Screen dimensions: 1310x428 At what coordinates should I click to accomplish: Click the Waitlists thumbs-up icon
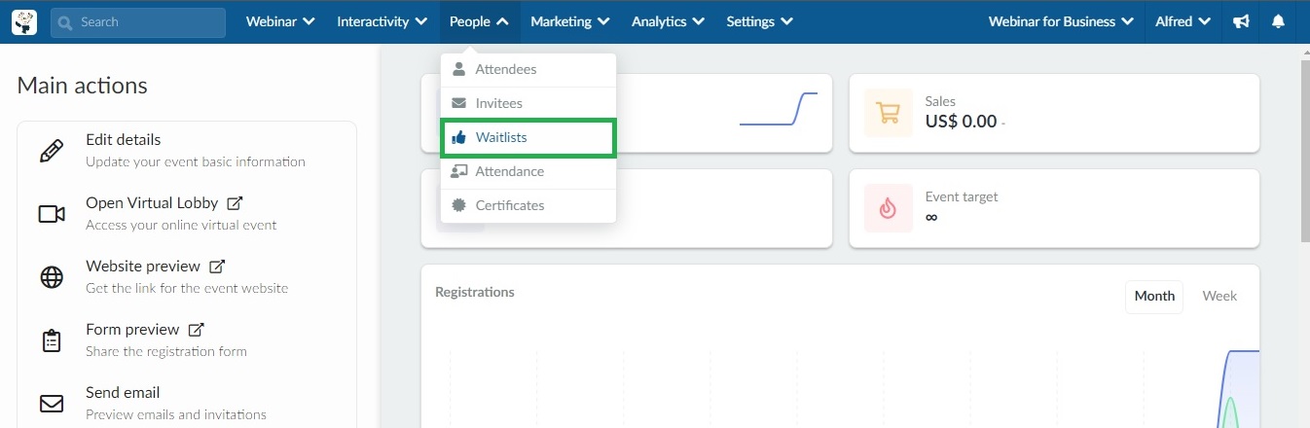click(x=458, y=137)
